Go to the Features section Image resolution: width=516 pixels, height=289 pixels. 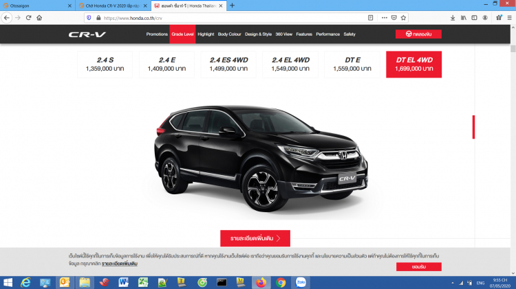coord(304,34)
